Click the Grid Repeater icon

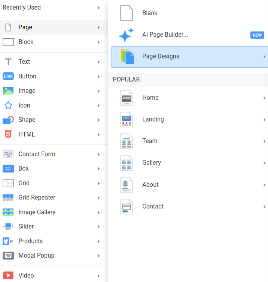[8, 198]
